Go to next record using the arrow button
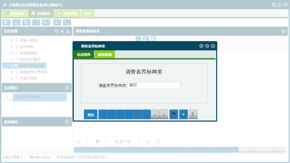 [x=120, y=114]
